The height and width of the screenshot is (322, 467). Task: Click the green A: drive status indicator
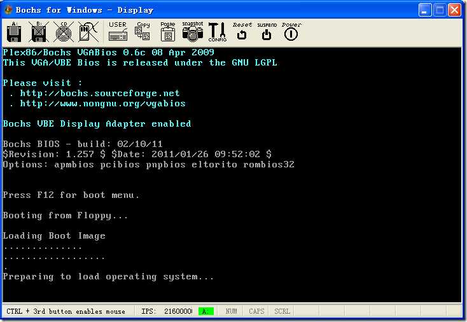206,311
